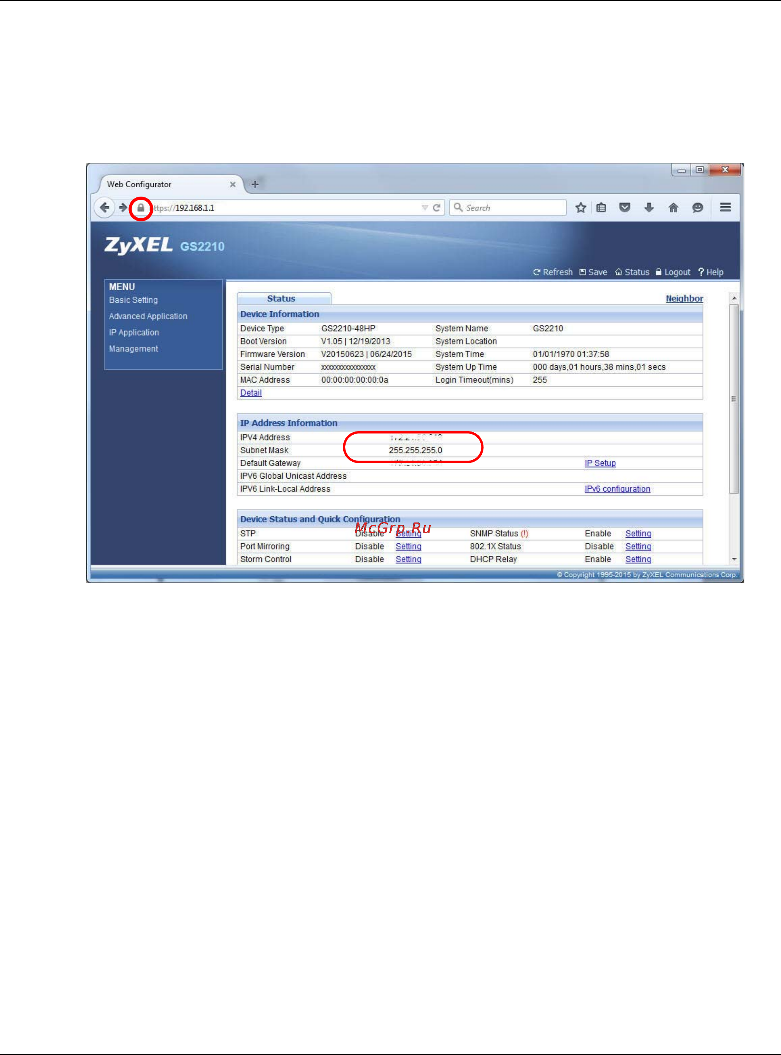Click the padlock site security icon
The height and width of the screenshot is (1055, 781).
[141, 208]
